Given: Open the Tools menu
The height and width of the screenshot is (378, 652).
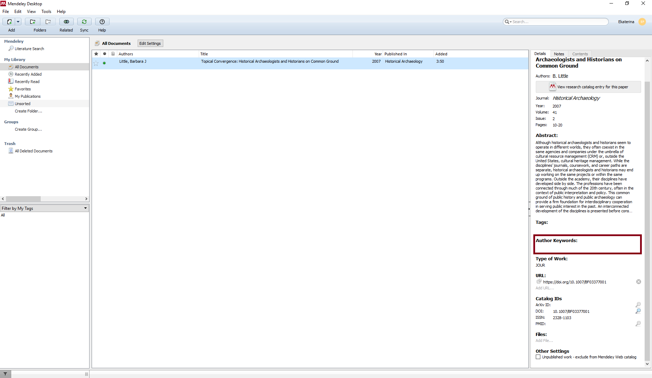Looking at the screenshot, I should click(46, 12).
